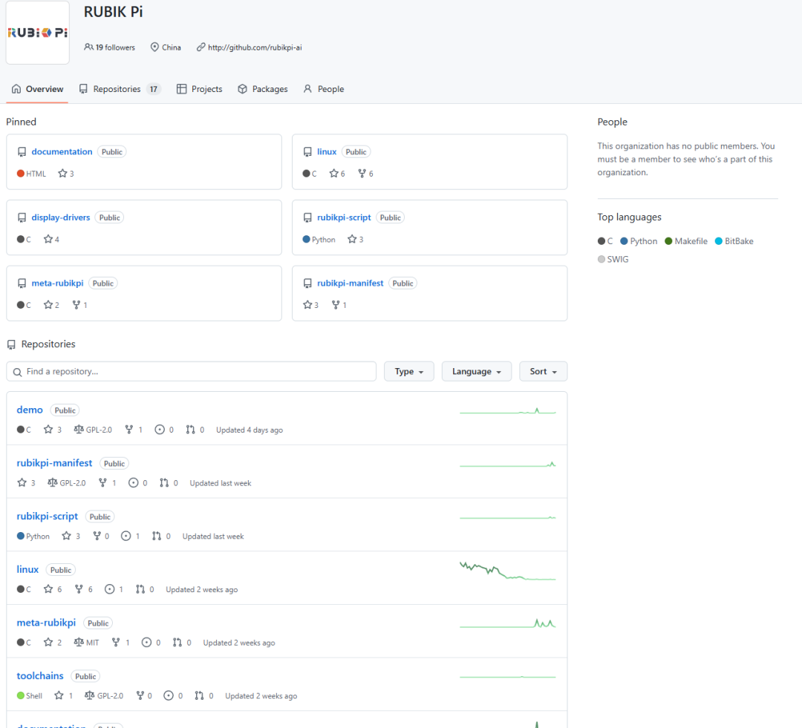Viewport: 802px width, 728px height.
Task: Open the pinned linux repository link
Action: 327,151
